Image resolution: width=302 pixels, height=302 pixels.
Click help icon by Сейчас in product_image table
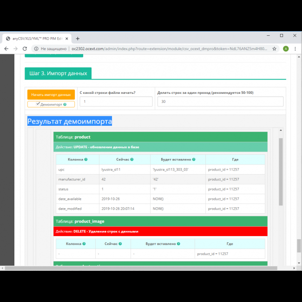tap(120, 243)
